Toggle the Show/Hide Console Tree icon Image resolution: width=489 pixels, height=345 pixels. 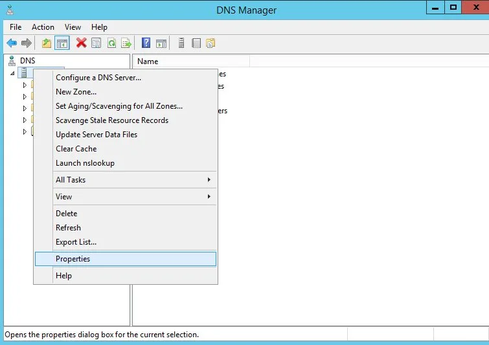tap(62, 43)
